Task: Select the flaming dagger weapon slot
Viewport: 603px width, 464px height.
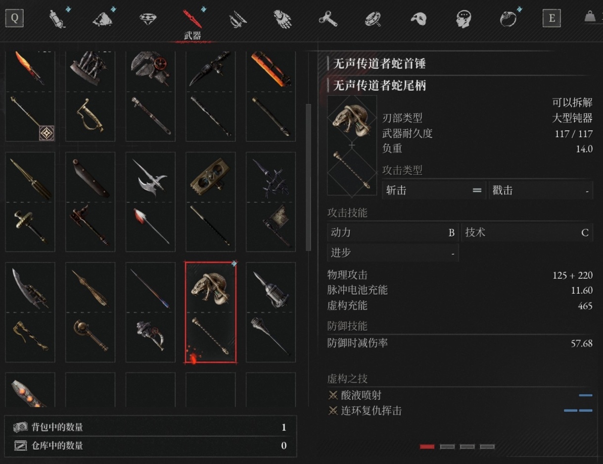Action: pyautogui.click(x=30, y=70)
